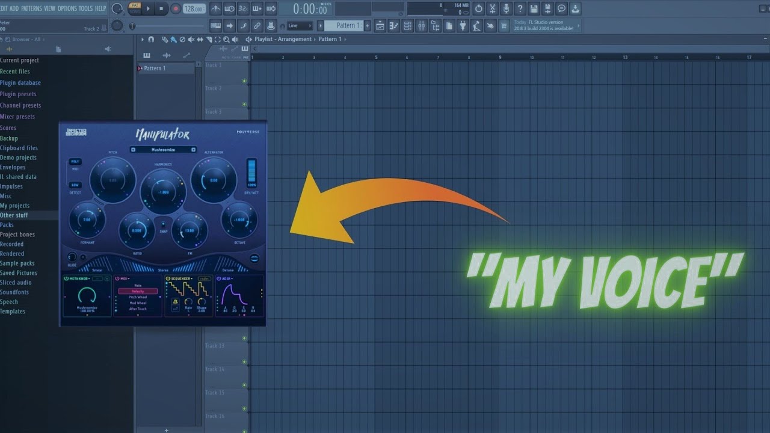
Task: Open Playlist options arrow menu
Action: 143,39
